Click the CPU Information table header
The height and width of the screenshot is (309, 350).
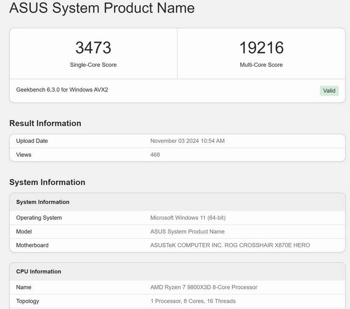[39, 272]
